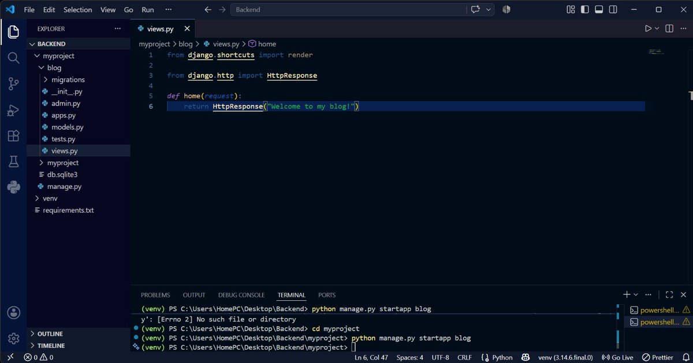Screen dimensions: 693x363
Task: Open the Manage gear icon
Action: pyautogui.click(x=13, y=338)
